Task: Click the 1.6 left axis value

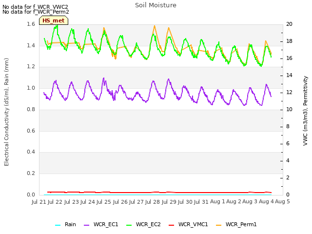Action: (31, 24)
